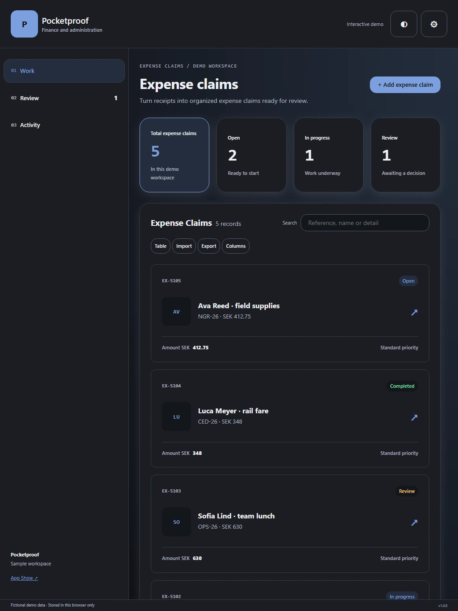Select the title Sofia Lind · team lunch
Screen dimensions: 458x611
click(236, 516)
